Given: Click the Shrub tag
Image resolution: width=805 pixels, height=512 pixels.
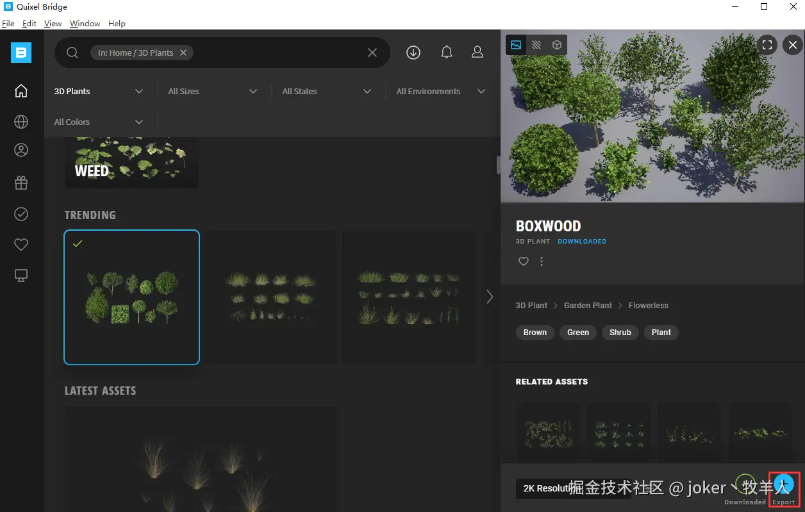Looking at the screenshot, I should pos(620,333).
